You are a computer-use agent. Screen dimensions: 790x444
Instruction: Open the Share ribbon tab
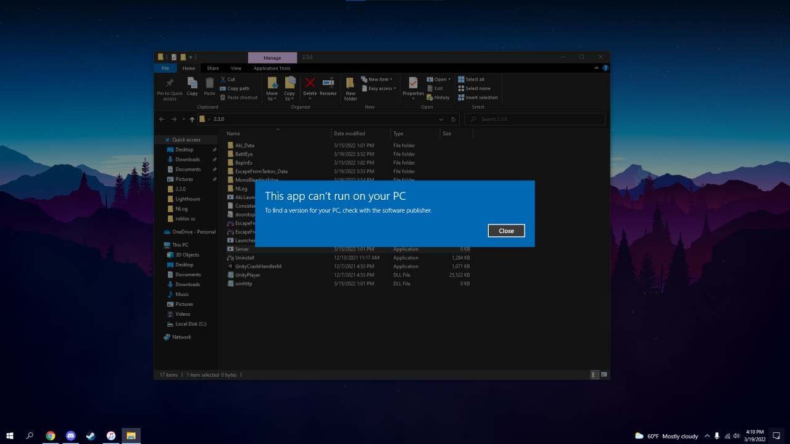213,68
